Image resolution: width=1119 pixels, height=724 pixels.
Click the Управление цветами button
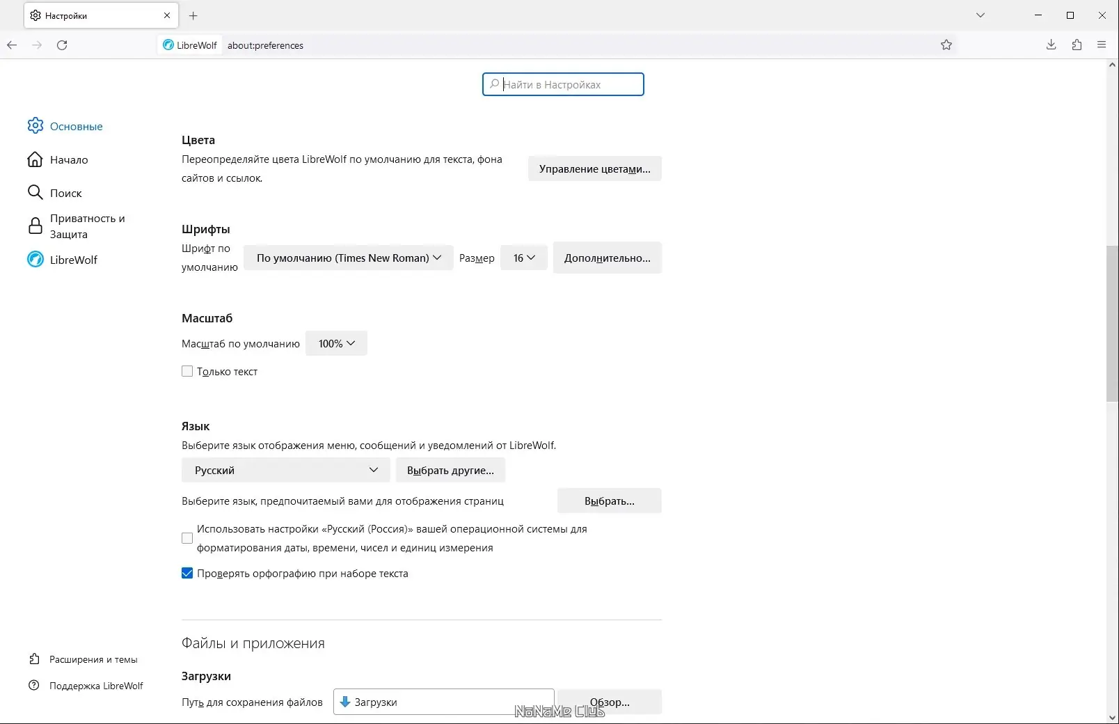point(595,169)
